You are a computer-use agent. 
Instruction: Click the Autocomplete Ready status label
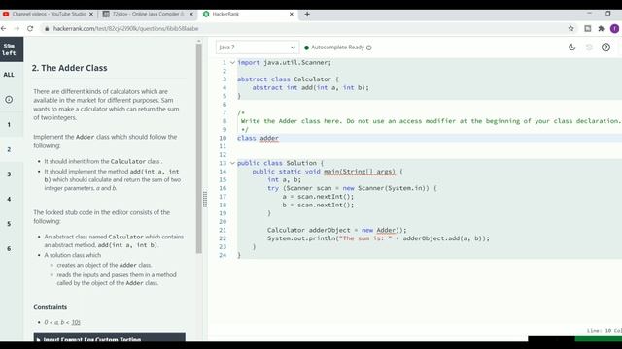pyautogui.click(x=337, y=48)
